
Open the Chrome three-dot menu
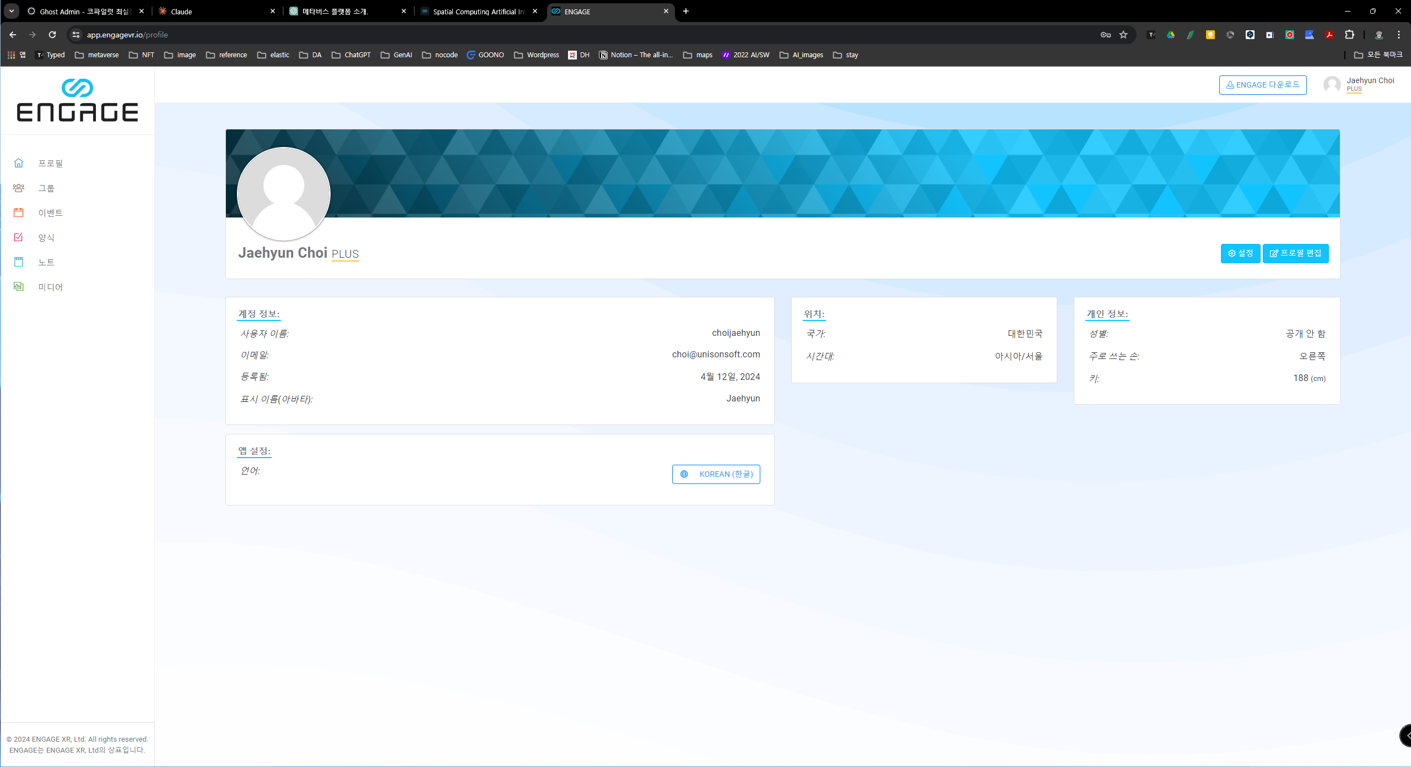[1399, 35]
